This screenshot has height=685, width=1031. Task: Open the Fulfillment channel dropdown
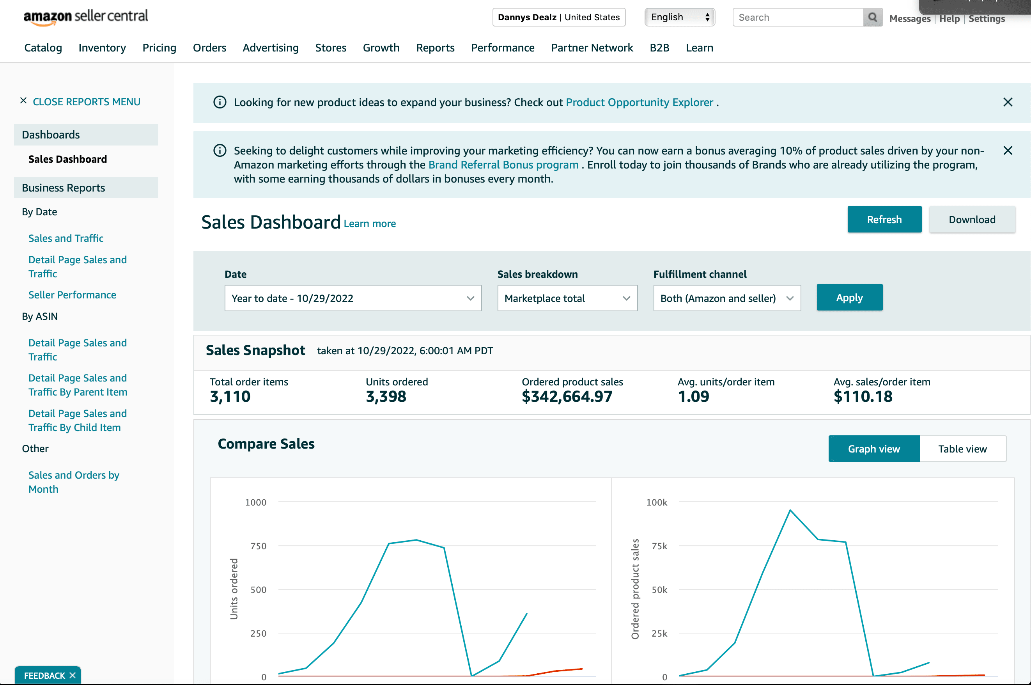pyautogui.click(x=726, y=298)
